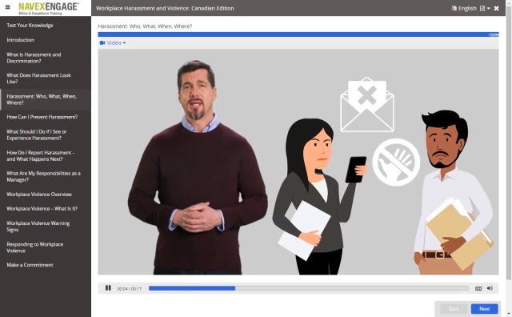The height and width of the screenshot is (317, 512).
Task: Click the globe icon beside English
Action: pos(454,8)
